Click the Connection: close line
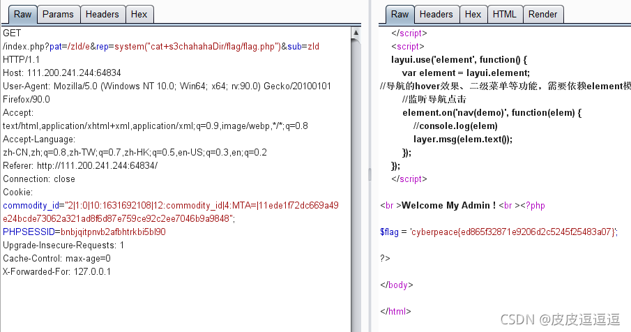The image size is (631, 332). (38, 179)
